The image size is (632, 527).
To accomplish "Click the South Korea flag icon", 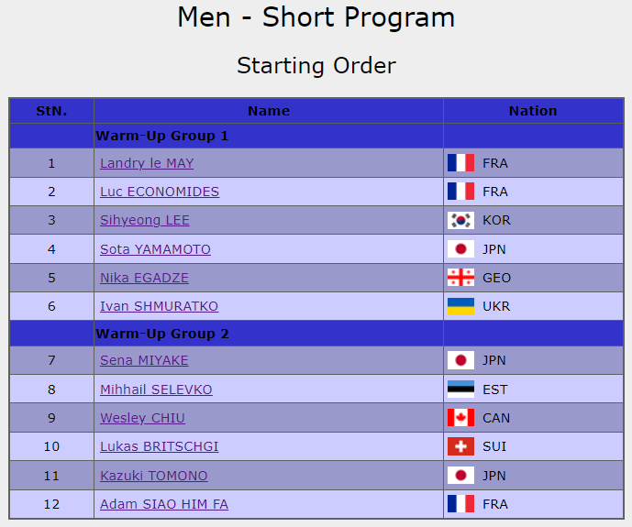I will tap(460, 220).
